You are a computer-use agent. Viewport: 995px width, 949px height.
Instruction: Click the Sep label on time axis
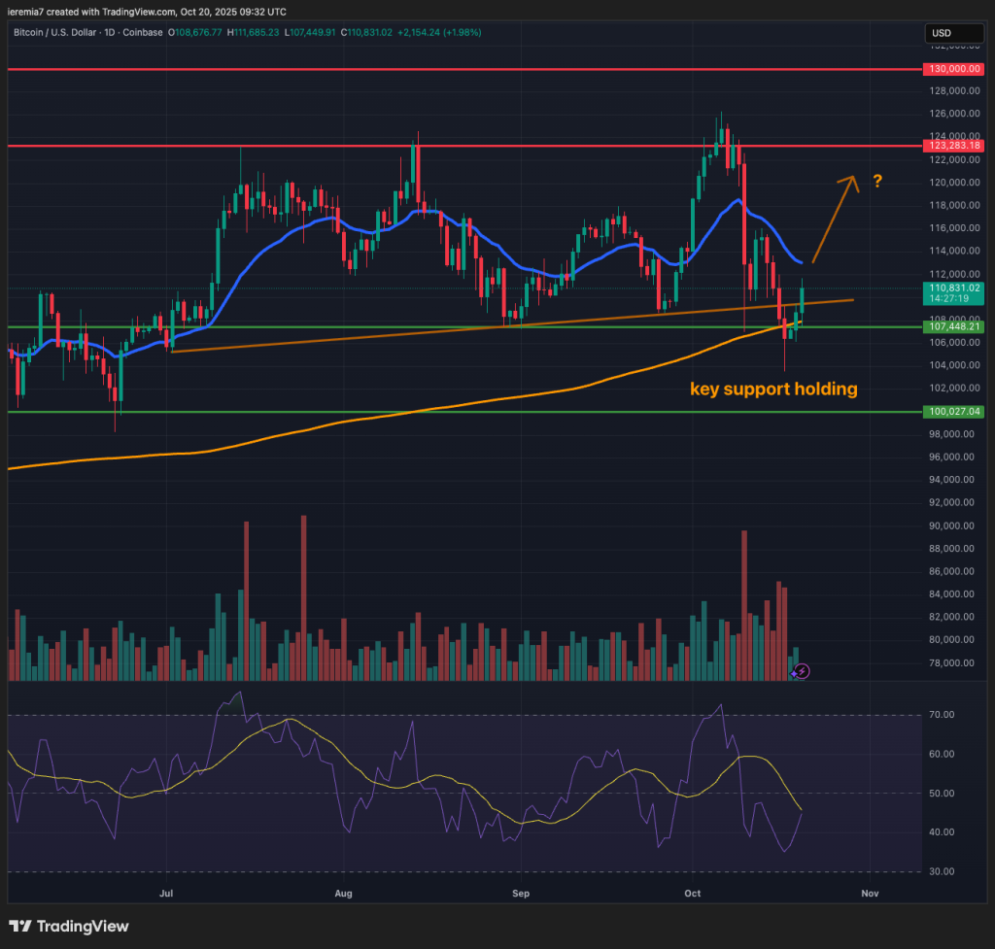coord(520,891)
